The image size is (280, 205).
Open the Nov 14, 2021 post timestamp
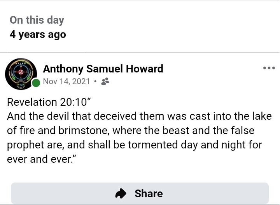coord(66,81)
